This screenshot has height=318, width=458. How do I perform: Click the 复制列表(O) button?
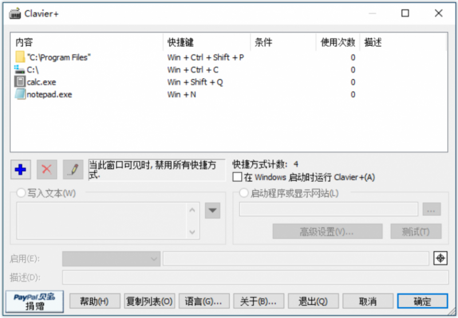[149, 301]
